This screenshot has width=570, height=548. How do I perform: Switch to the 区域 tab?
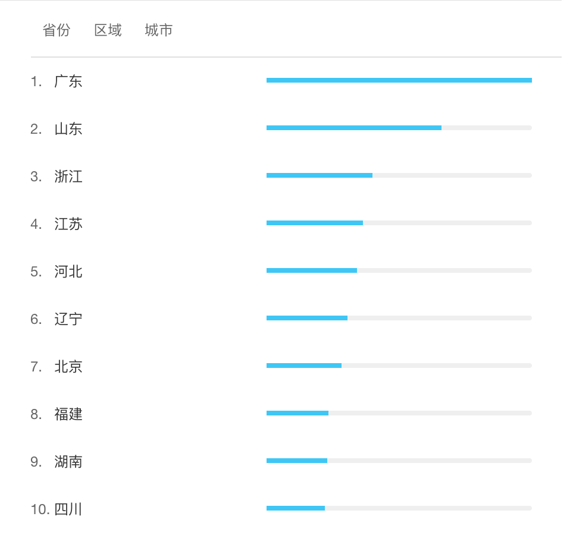(x=108, y=30)
